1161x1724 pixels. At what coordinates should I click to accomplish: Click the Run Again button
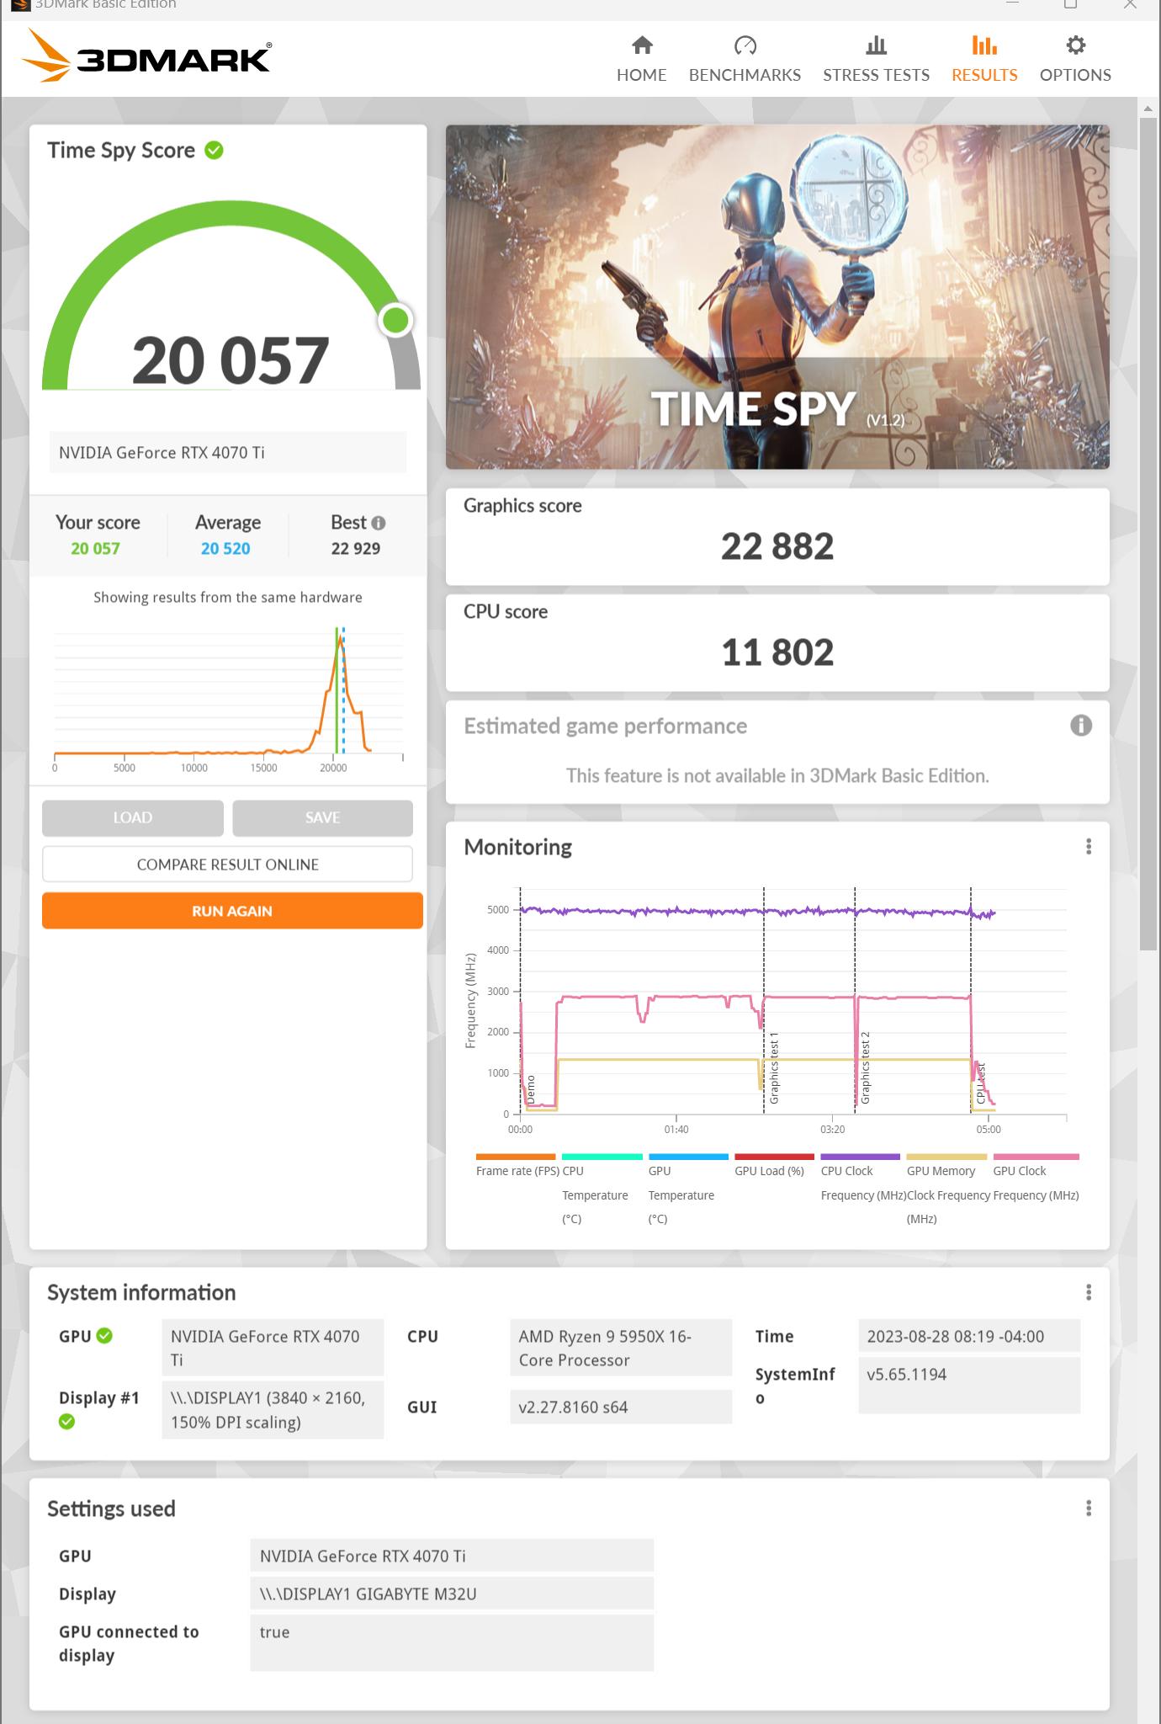coord(232,911)
